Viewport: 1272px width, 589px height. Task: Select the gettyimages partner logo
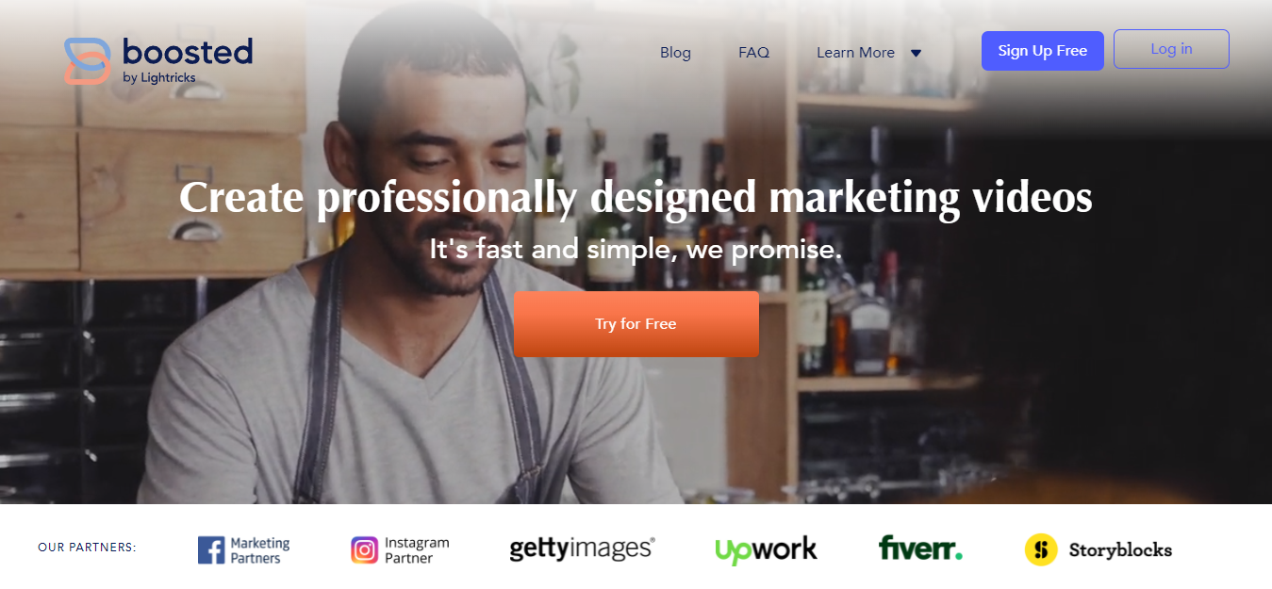point(582,548)
